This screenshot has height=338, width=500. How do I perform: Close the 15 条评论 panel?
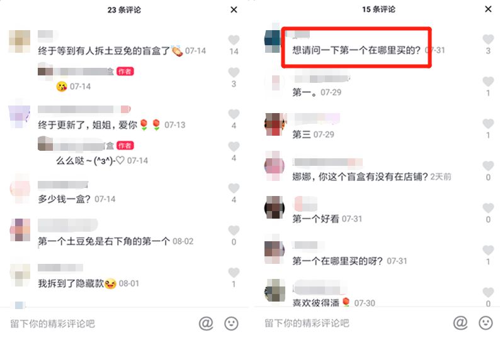click(488, 9)
